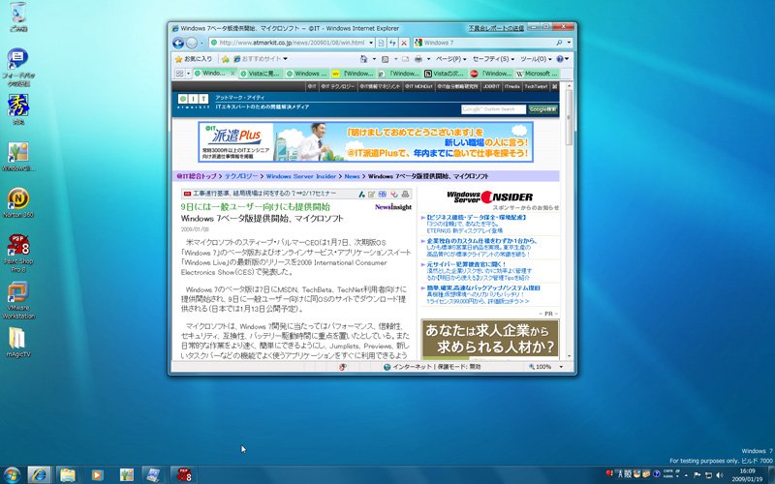Click the 工事進行基準 seminar link

(x=263, y=194)
